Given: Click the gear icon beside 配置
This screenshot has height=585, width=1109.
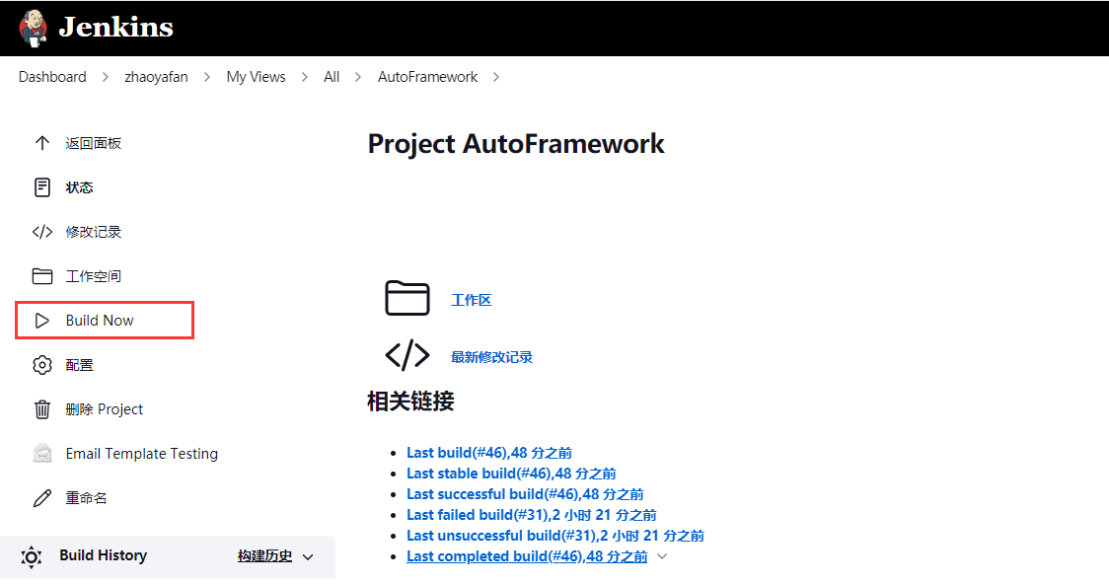Looking at the screenshot, I should 42,365.
